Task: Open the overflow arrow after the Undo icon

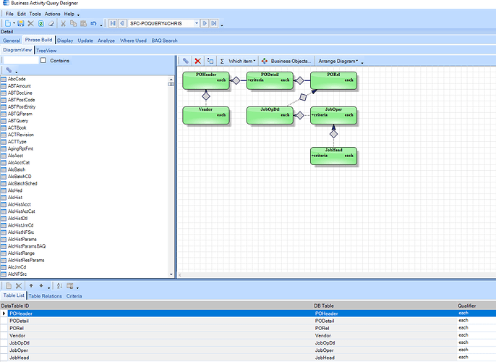Action: tap(101, 25)
